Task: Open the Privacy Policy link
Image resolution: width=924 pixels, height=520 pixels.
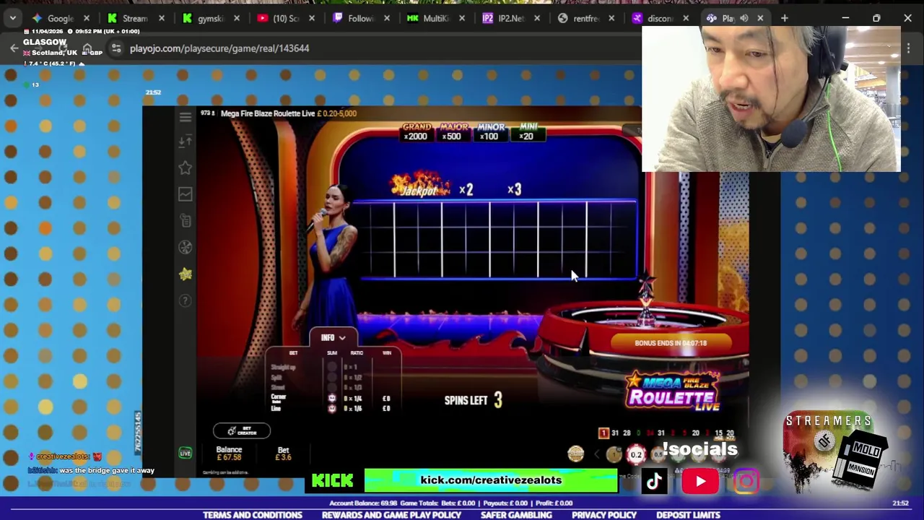Action: coord(604,515)
